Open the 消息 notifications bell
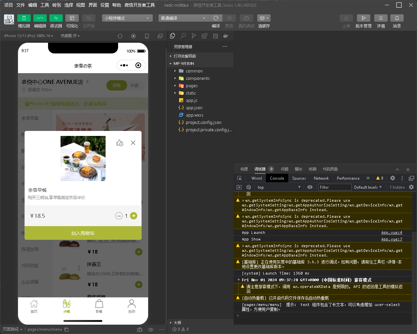417x334 pixels. click(x=397, y=18)
